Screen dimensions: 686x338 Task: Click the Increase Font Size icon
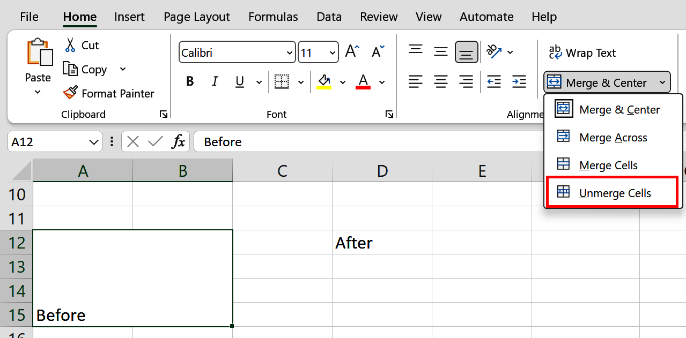point(352,51)
